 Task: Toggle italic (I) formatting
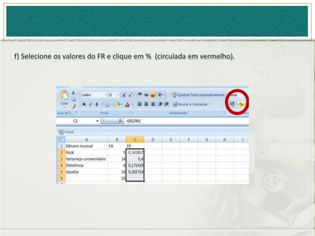click(x=90, y=104)
